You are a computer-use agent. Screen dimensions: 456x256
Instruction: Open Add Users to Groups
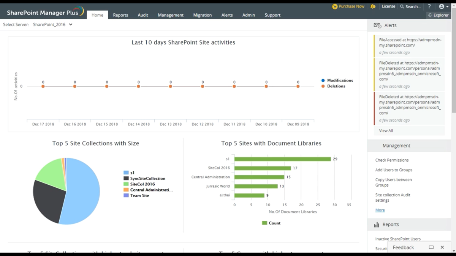394,170
